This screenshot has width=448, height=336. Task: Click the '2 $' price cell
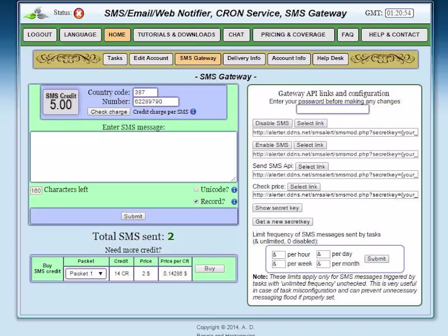(146, 273)
